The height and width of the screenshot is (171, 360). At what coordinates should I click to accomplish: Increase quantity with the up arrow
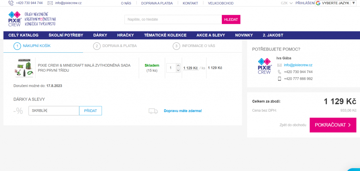click(178, 66)
